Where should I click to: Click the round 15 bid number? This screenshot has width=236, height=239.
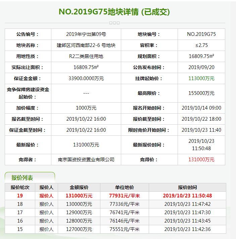(20, 229)
